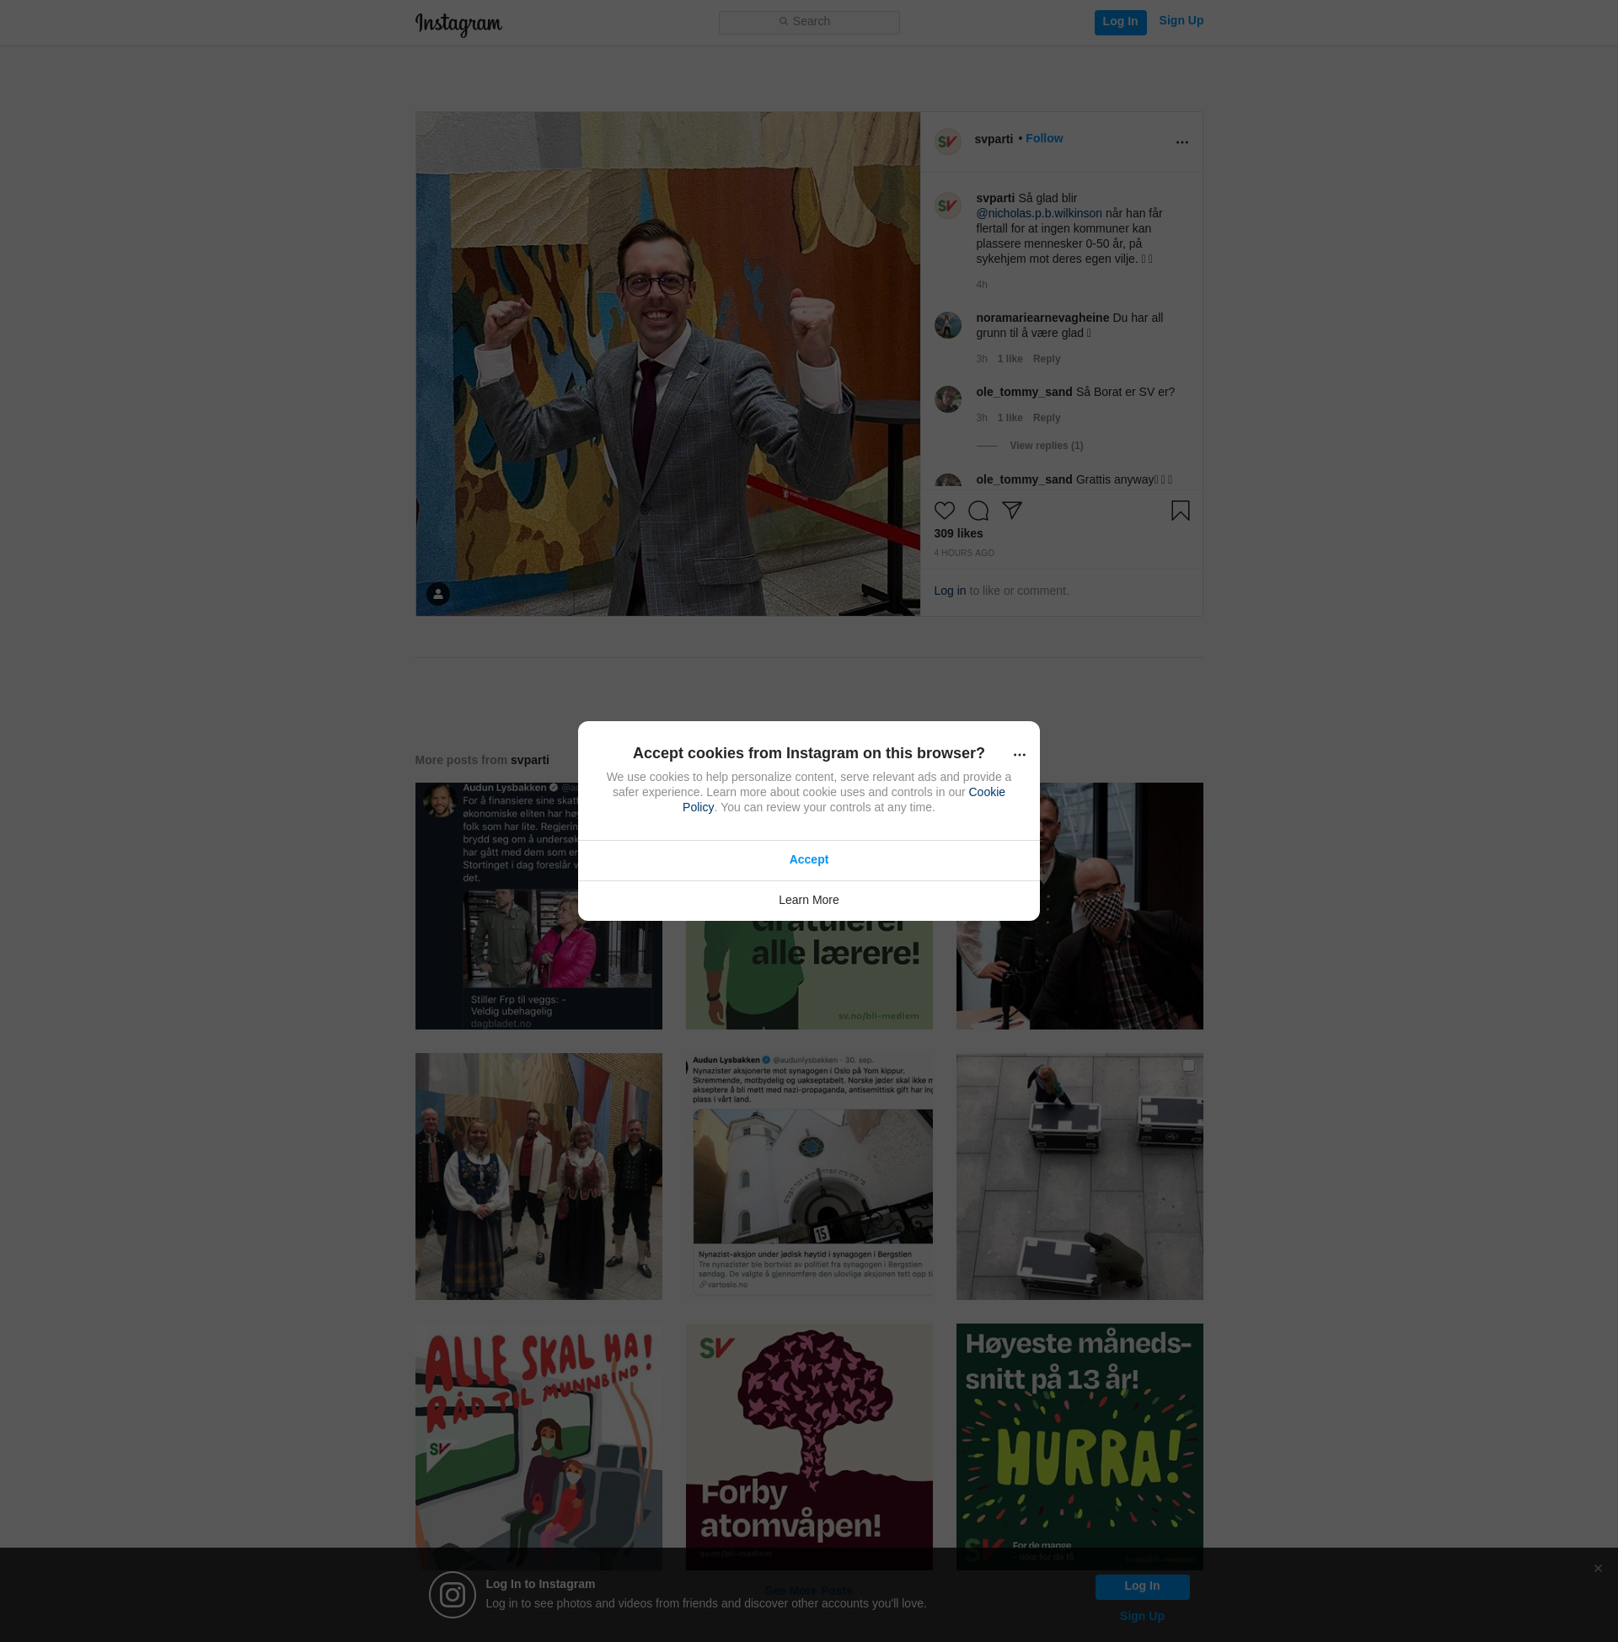Save post with bookmark icon
Image resolution: width=1618 pixels, height=1642 pixels.
point(1180,511)
